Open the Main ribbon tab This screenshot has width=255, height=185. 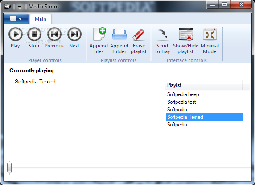(x=41, y=19)
